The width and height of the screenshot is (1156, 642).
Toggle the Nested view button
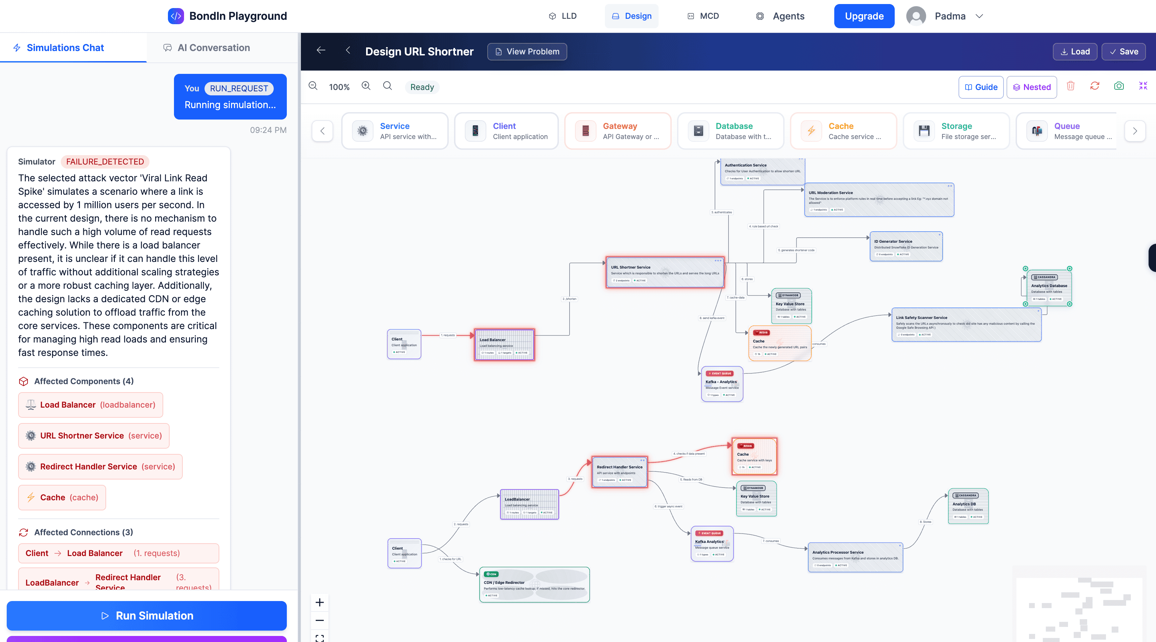[x=1031, y=87]
